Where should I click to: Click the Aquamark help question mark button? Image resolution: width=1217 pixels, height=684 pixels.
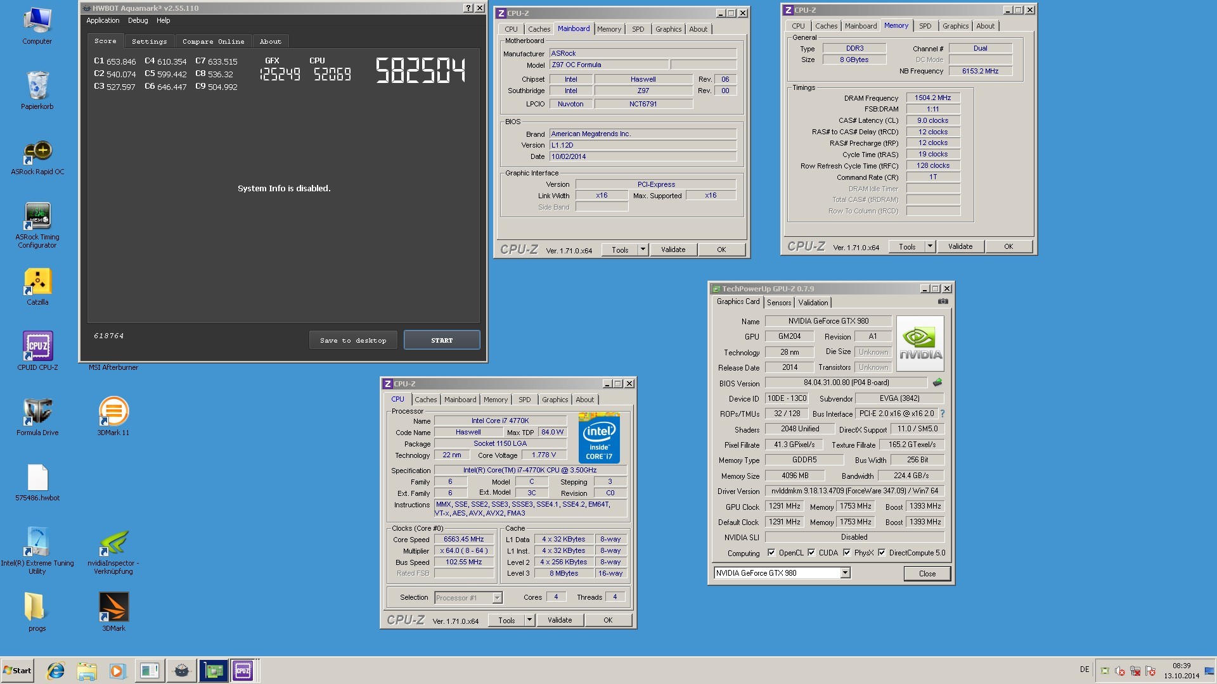click(x=468, y=8)
